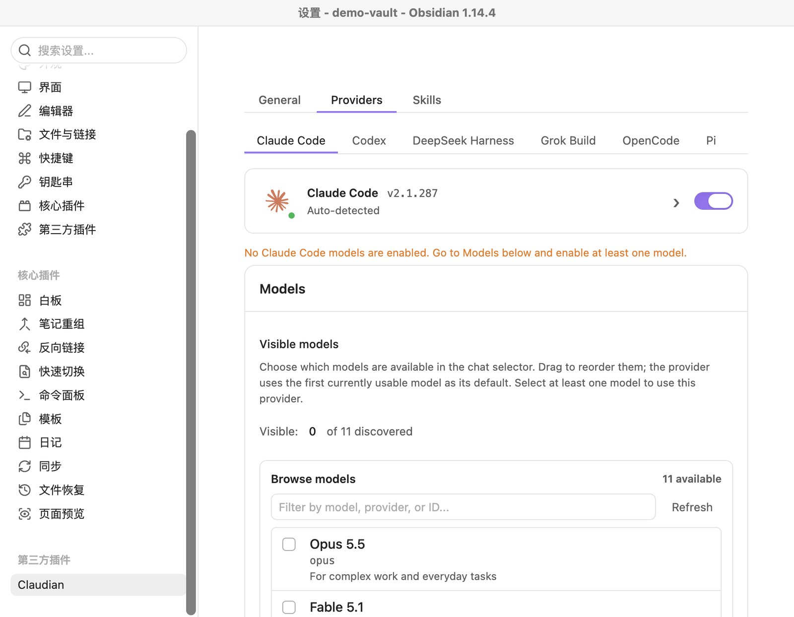Switch to the OpenCode provider tab
Image resolution: width=794 pixels, height=617 pixels.
point(651,141)
